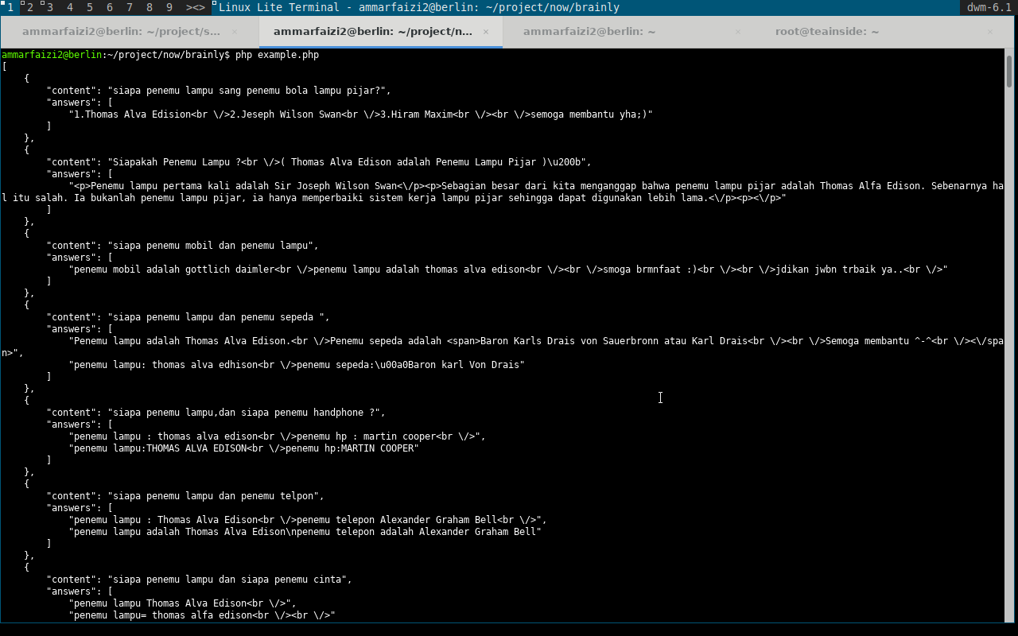
Task: Select the active ~/project/n... terminal tab
Action: click(373, 32)
